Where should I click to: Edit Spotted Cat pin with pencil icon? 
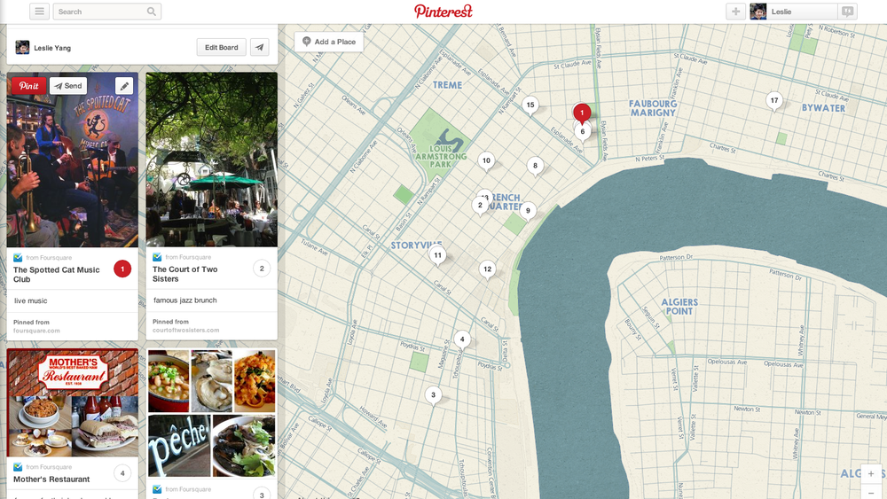click(x=124, y=86)
